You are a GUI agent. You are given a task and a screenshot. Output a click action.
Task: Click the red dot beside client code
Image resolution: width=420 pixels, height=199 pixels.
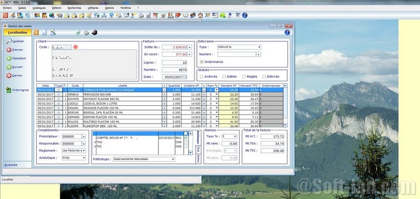(75, 47)
